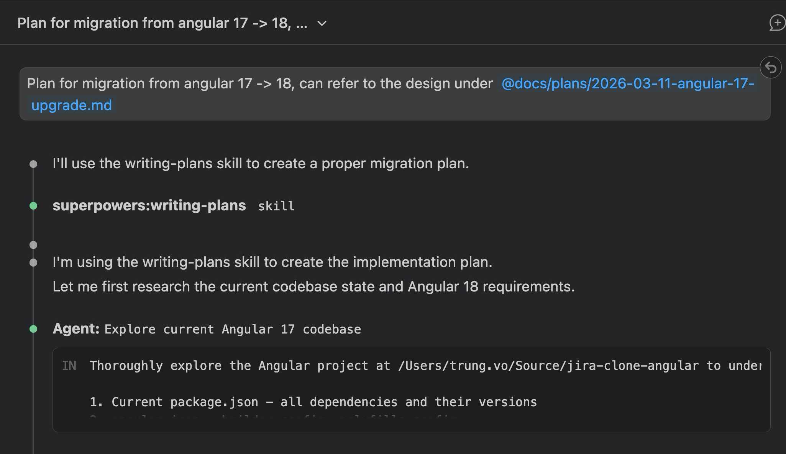Expand the superpowers:writing-plans skill entry
Image resolution: width=786 pixels, height=454 pixels.
pyautogui.click(x=149, y=206)
